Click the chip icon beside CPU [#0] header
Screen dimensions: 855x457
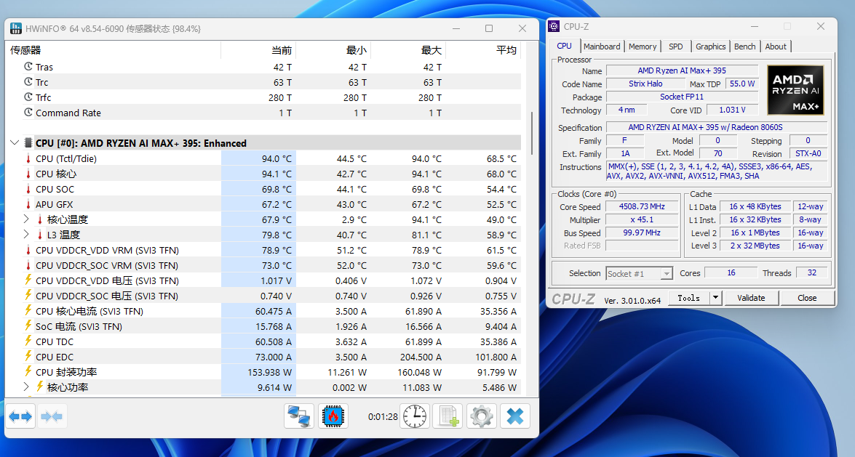click(x=28, y=142)
